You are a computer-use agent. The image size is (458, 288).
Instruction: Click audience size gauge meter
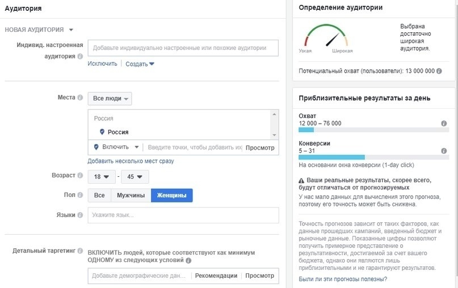326,36
